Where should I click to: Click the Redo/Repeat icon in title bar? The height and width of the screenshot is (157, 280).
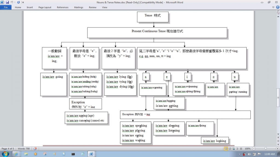tap(19, 2)
